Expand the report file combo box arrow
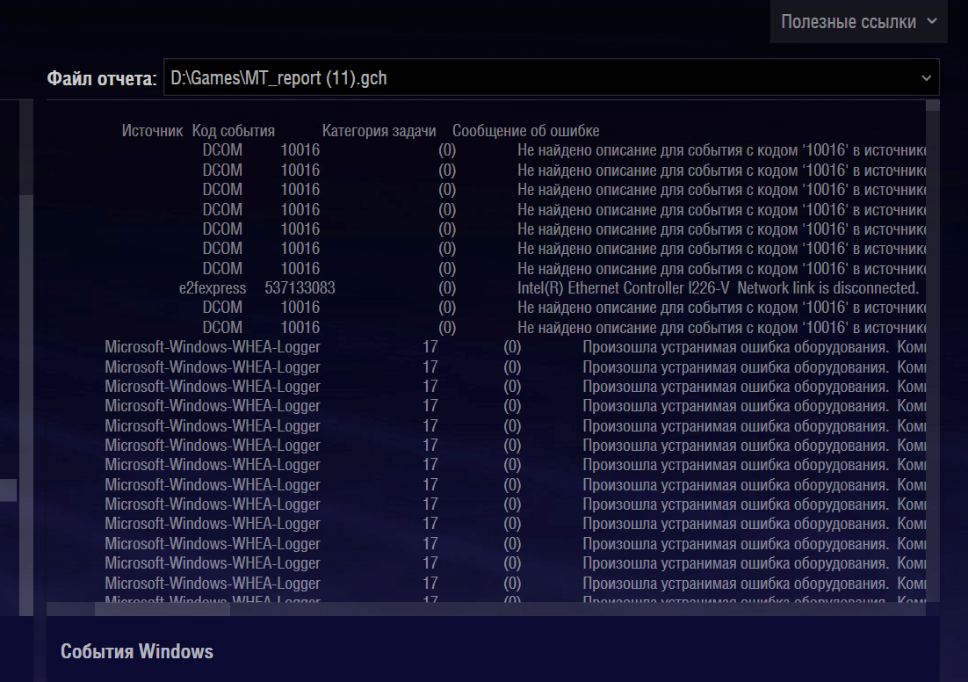Image resolution: width=968 pixels, height=682 pixels. pyautogui.click(x=926, y=78)
